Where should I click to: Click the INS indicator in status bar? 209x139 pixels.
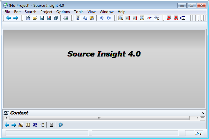198,133
